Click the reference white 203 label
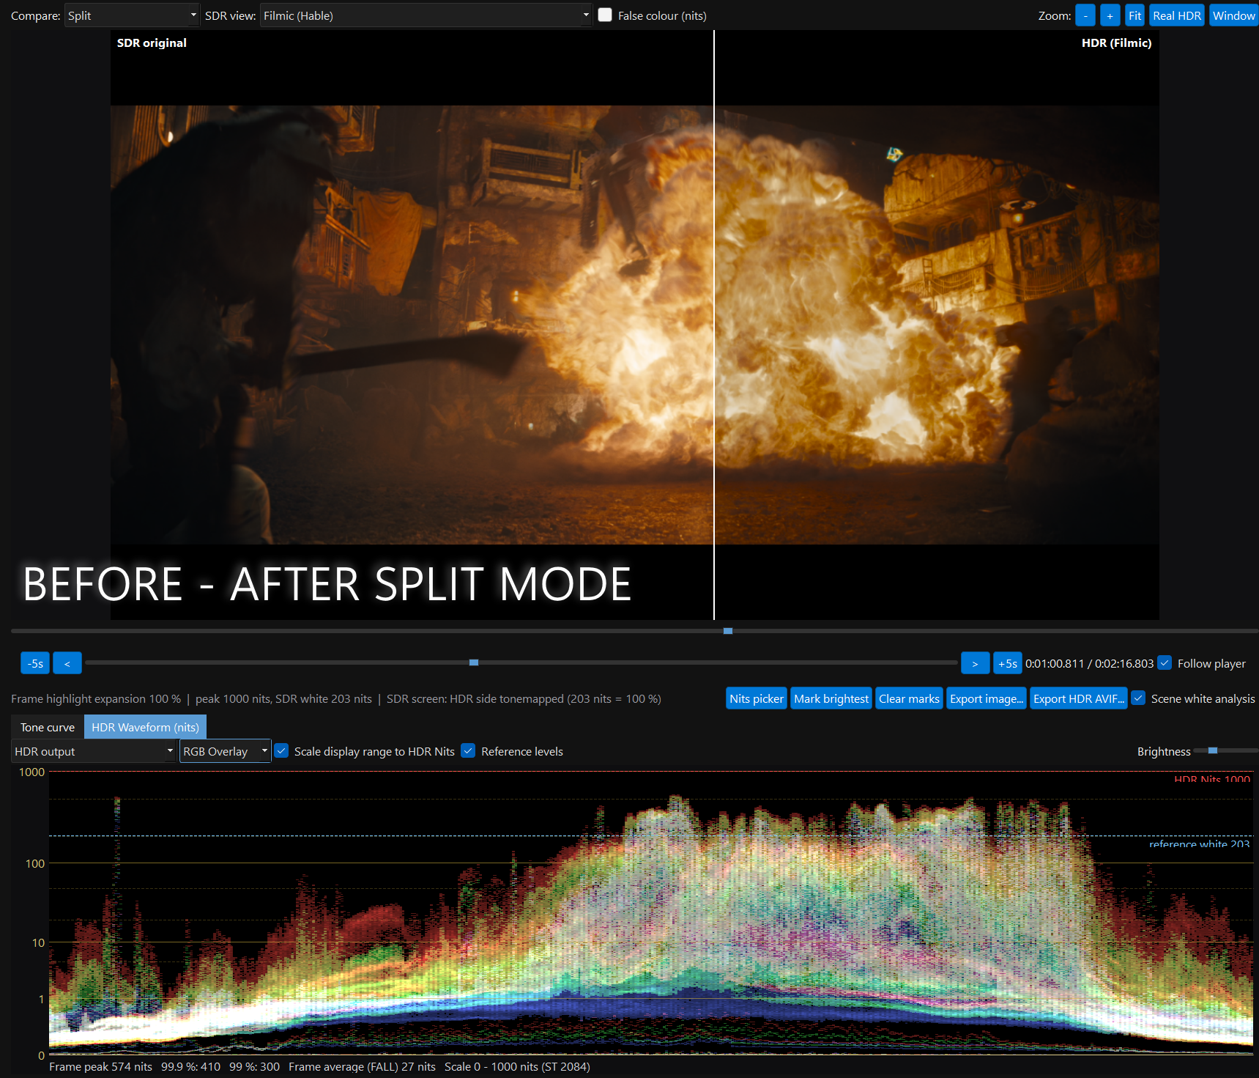 [1199, 843]
